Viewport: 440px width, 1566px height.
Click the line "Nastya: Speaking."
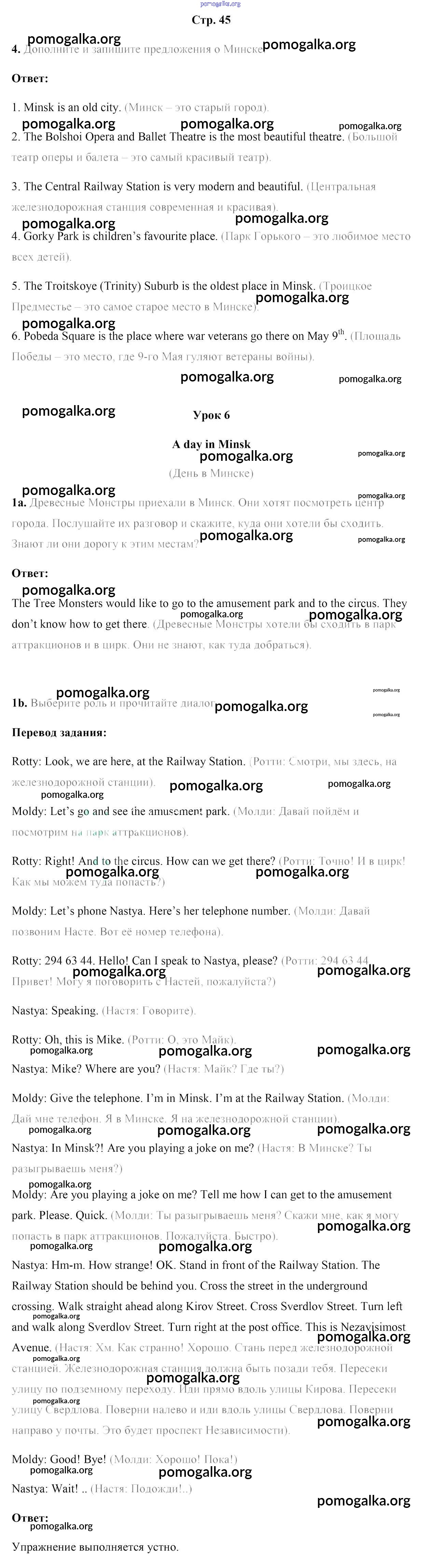[55, 1011]
